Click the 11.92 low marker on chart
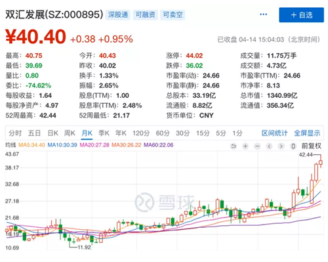The image size is (328, 262). (x=84, y=248)
